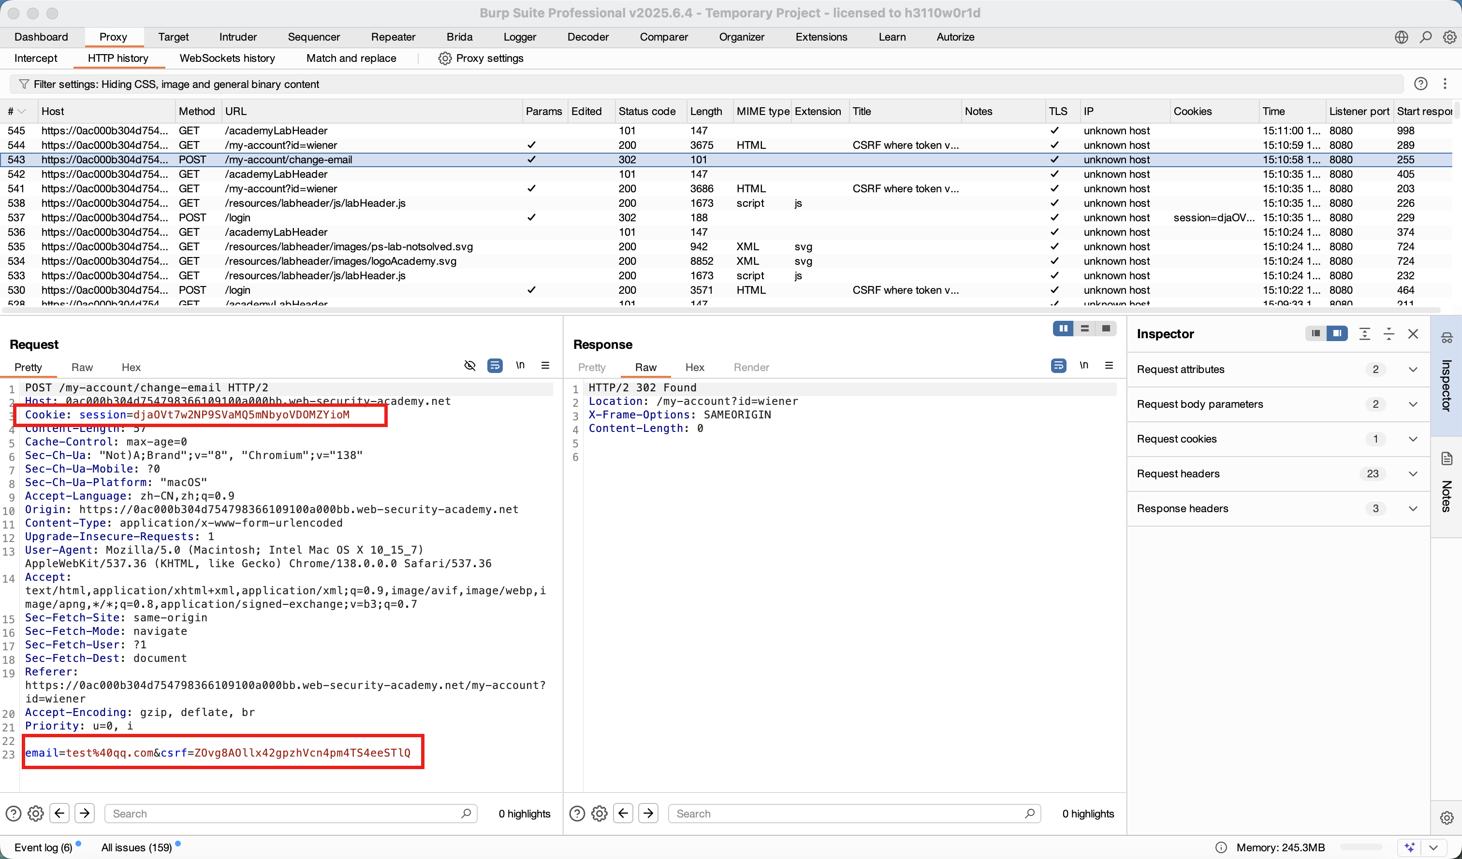This screenshot has width=1462, height=859.
Task: Expand Request cookies section
Action: 1413,439
